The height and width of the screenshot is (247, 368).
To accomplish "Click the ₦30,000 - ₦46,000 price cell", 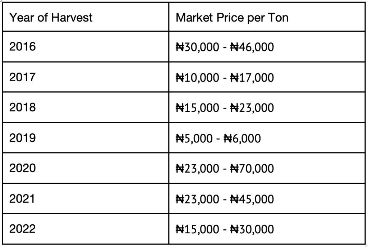I will click(x=267, y=46).
